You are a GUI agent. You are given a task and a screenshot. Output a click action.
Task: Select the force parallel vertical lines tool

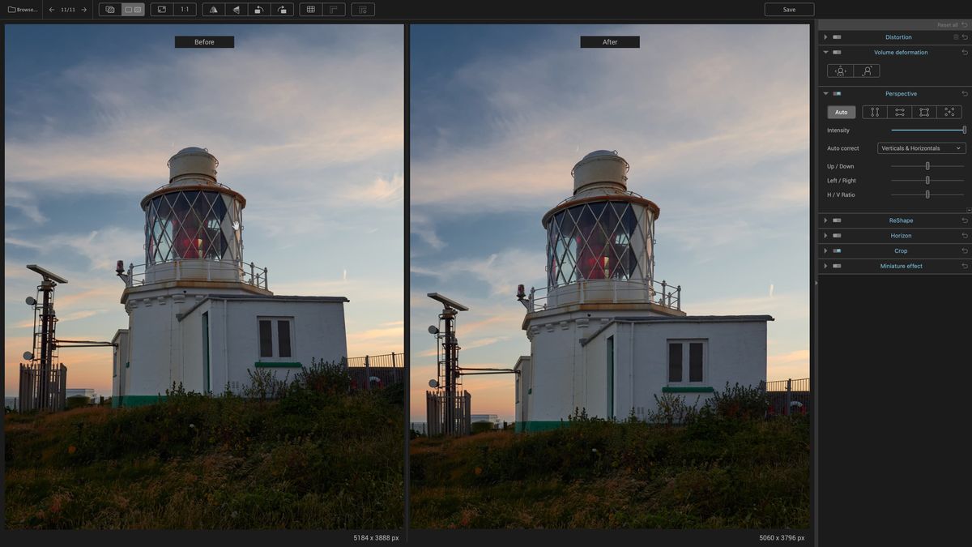point(875,112)
